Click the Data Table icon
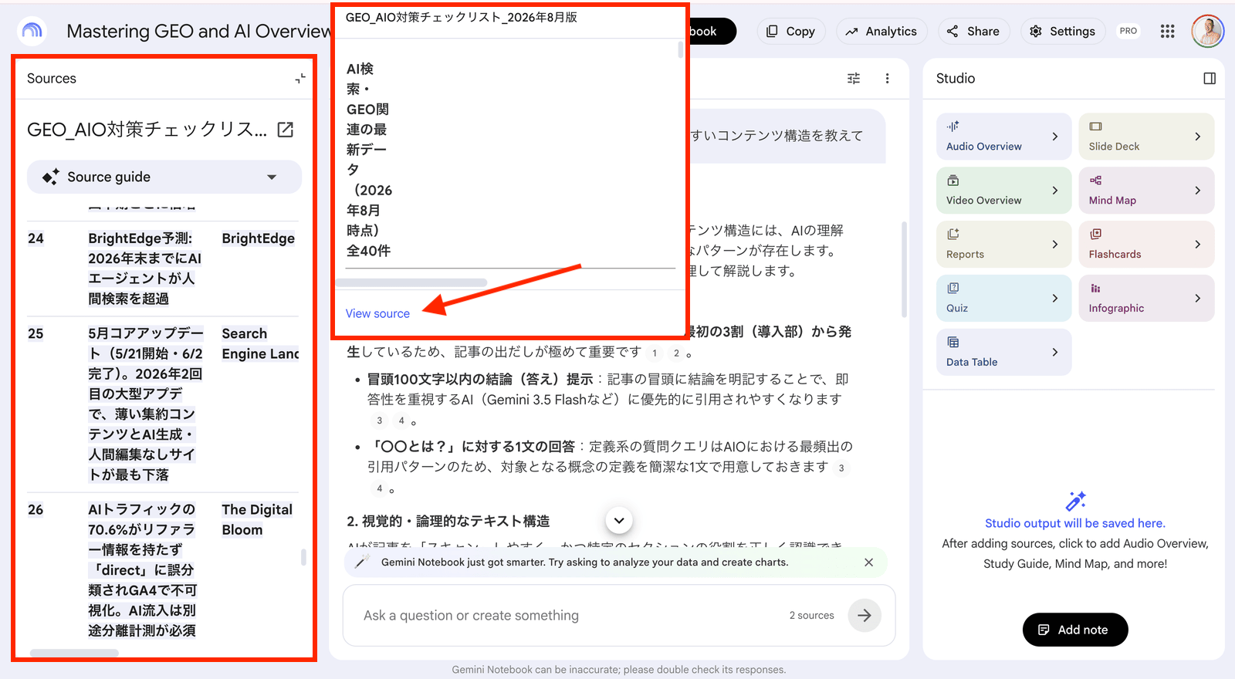 click(x=953, y=343)
